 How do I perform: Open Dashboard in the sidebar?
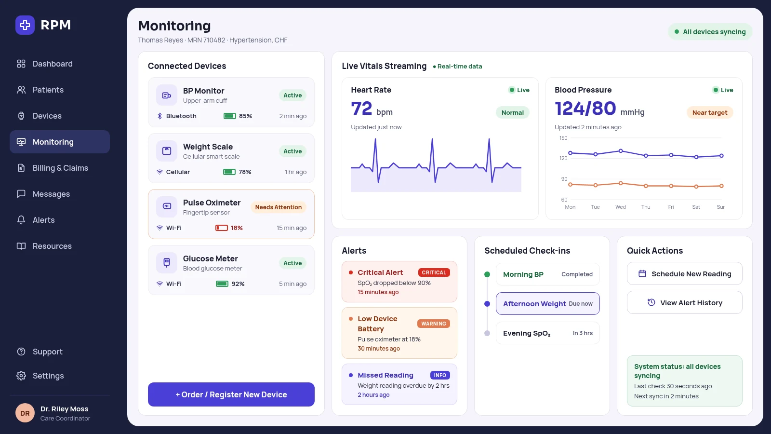coord(60,64)
